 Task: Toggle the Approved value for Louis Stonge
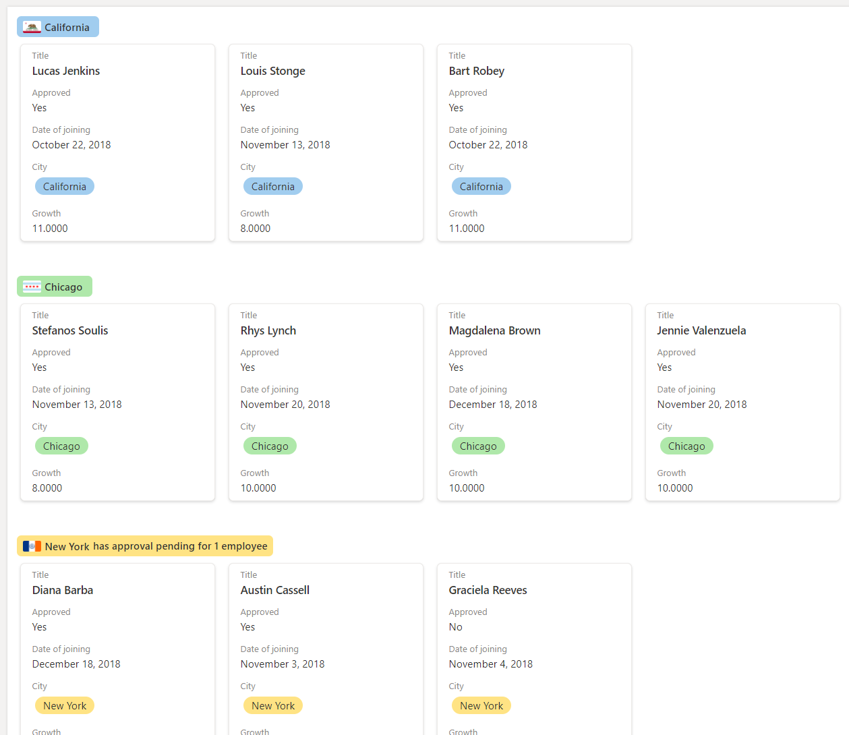247,107
